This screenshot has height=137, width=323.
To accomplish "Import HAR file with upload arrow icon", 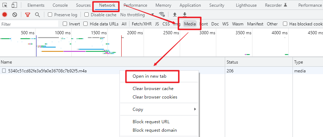I will pos(175,14).
